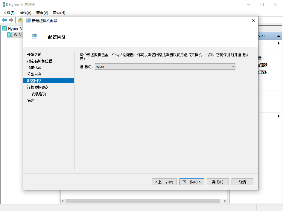Click the horizontal scrollbar right arrow
283x211 pixels.
tap(225, 201)
